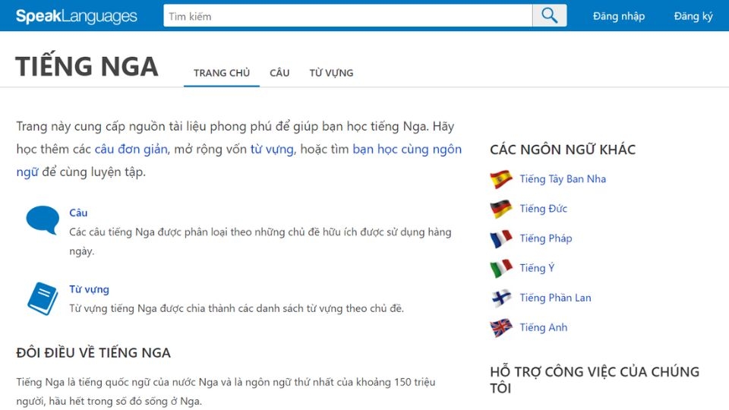
Task: Switch to the TỪ VỰNG tab
Action: pyautogui.click(x=332, y=73)
